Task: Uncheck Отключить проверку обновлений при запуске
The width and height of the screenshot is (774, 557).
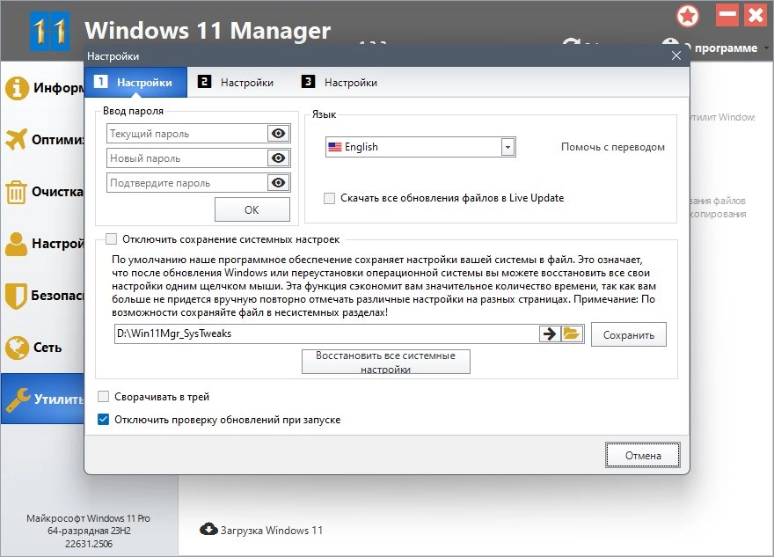Action: [x=103, y=419]
